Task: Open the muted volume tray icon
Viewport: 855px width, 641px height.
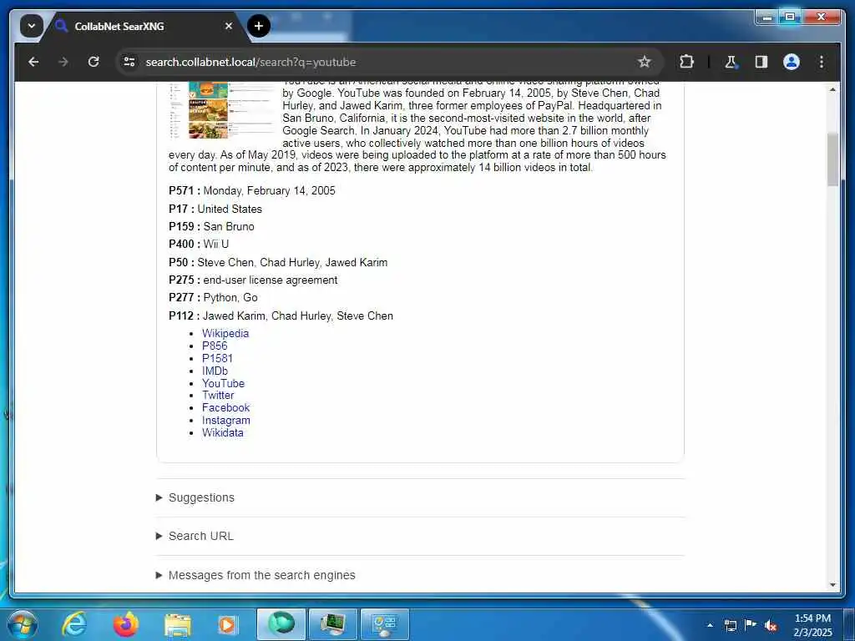Action: click(x=771, y=625)
